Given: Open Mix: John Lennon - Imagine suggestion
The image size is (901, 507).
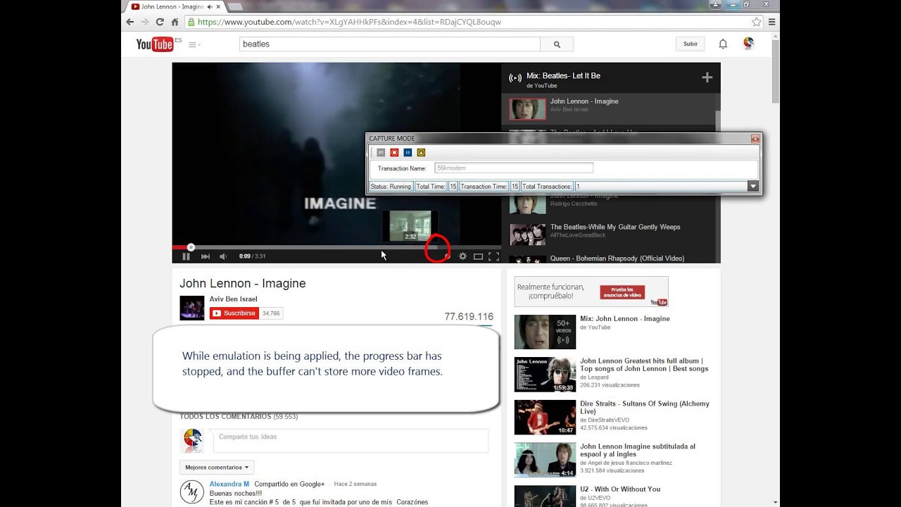Looking at the screenshot, I should click(624, 318).
